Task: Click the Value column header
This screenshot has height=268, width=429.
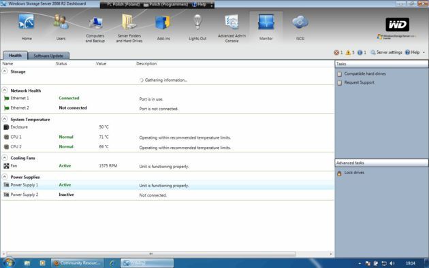Action: tap(101, 64)
